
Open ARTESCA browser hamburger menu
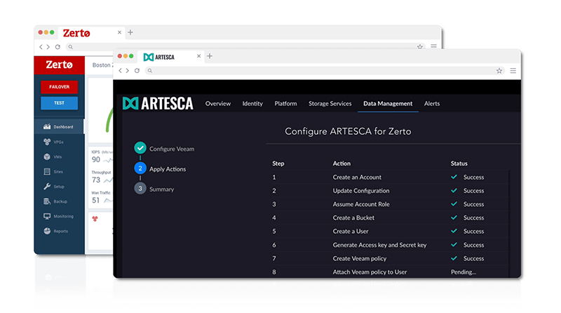point(513,71)
